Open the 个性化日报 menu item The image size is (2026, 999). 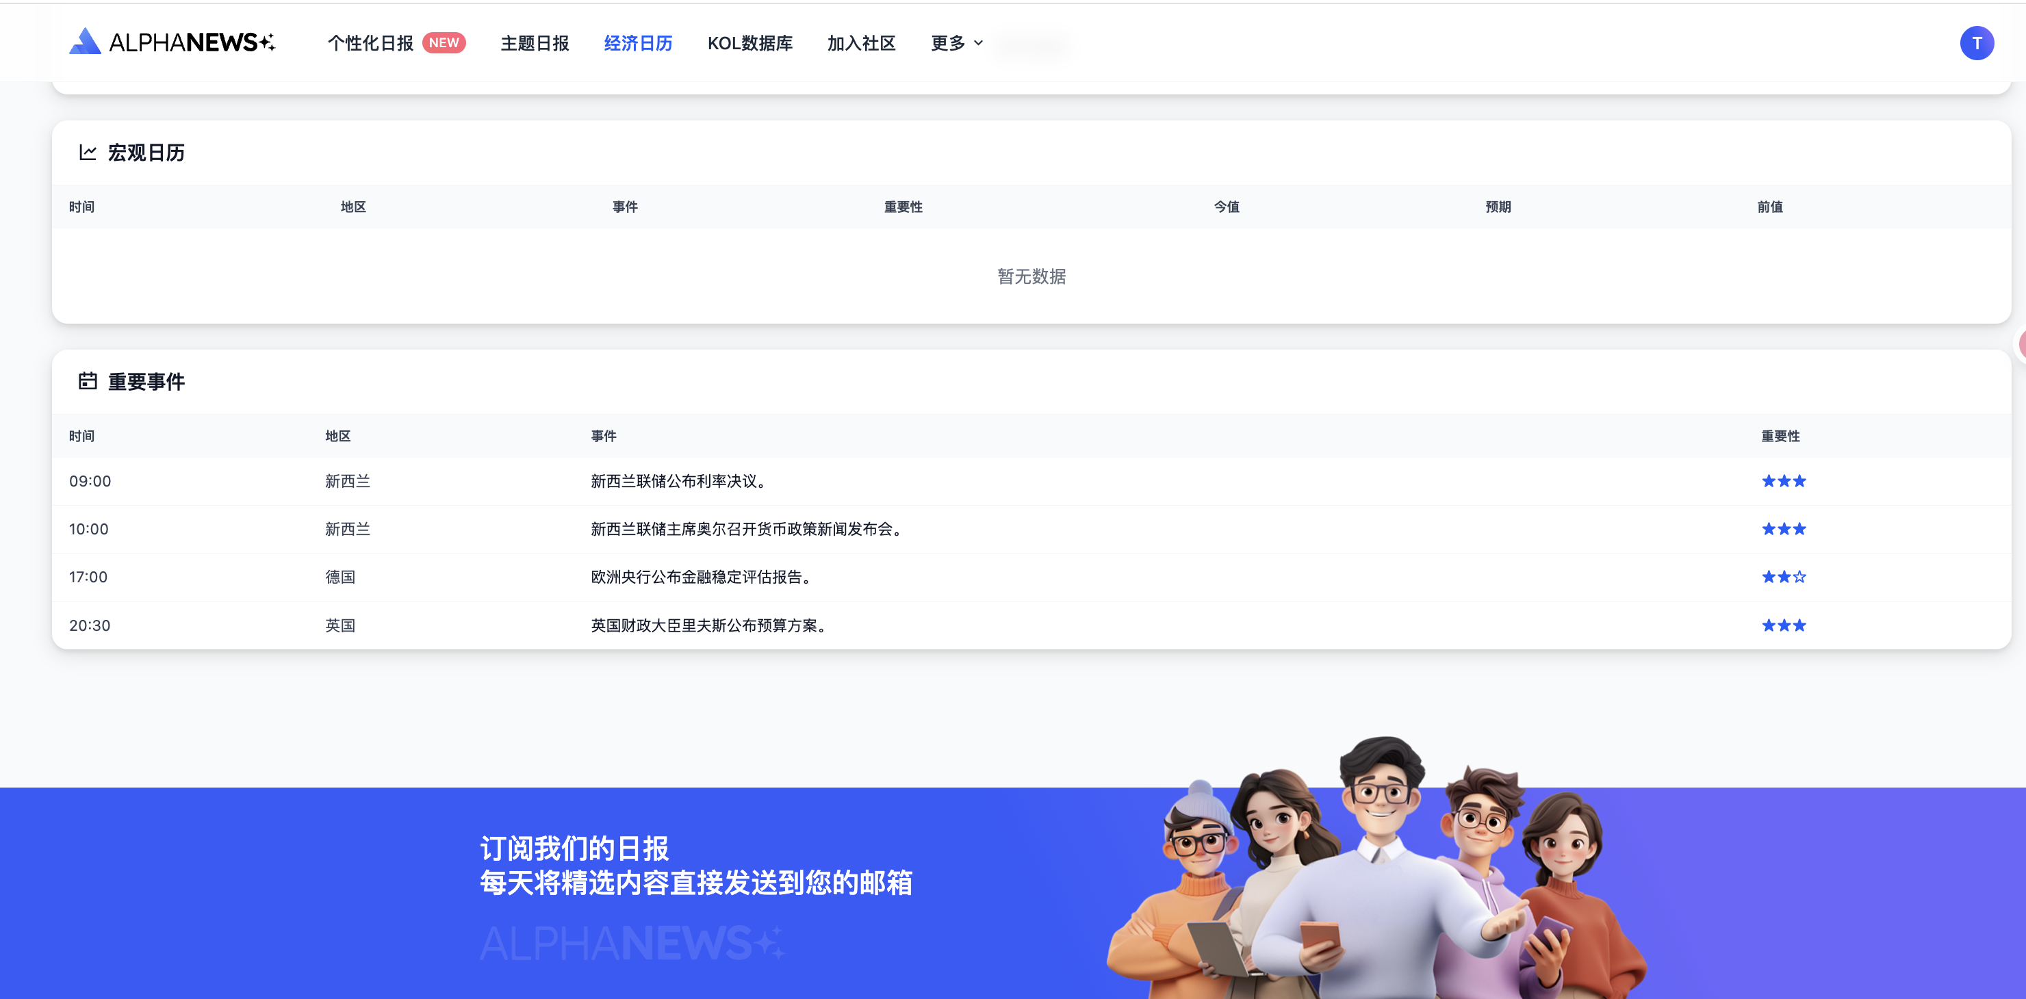(x=370, y=43)
